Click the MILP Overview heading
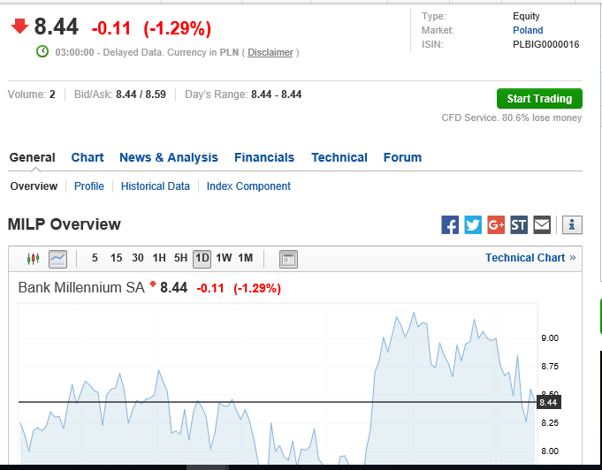The height and width of the screenshot is (470, 602). (x=65, y=224)
